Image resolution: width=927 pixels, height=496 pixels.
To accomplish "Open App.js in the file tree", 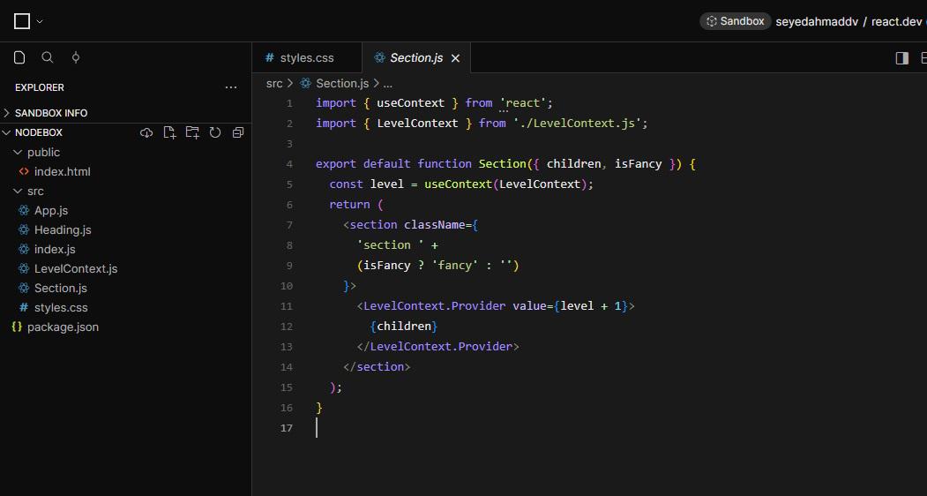I will [51, 211].
